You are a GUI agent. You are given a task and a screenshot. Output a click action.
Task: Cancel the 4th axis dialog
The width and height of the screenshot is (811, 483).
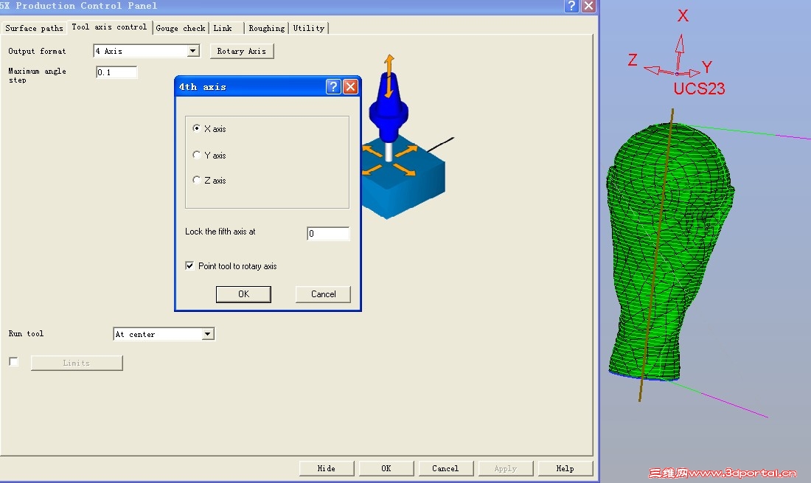pyautogui.click(x=323, y=294)
